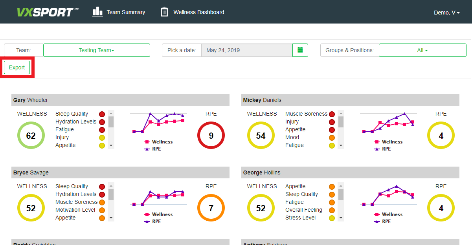Click Mickey Daniels' wellness score 54 ring
This screenshot has width=472, height=245.
pos(261,136)
